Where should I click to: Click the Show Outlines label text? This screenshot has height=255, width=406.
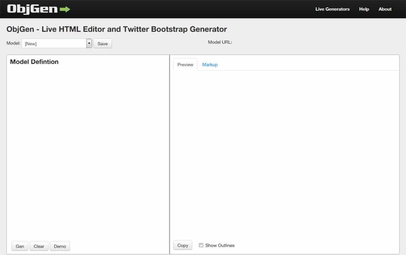220,245
